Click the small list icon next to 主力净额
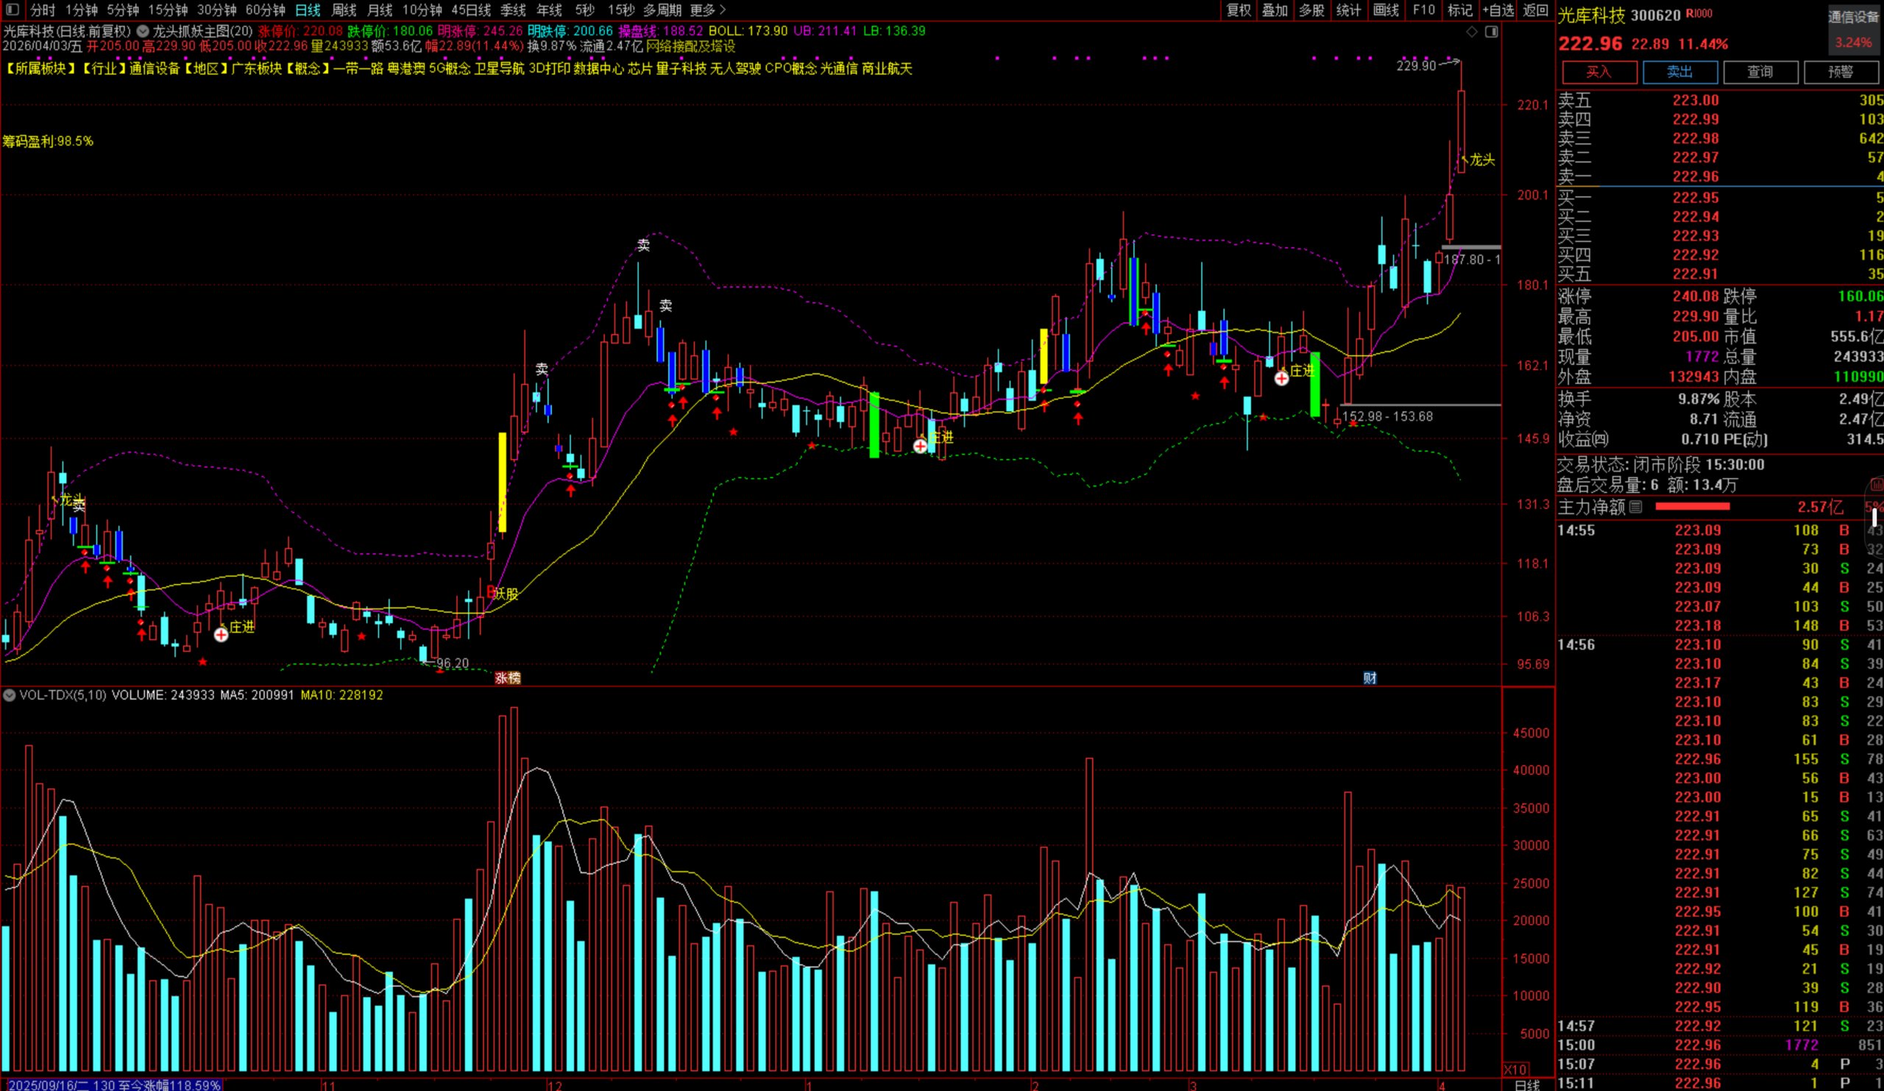 [x=1636, y=508]
